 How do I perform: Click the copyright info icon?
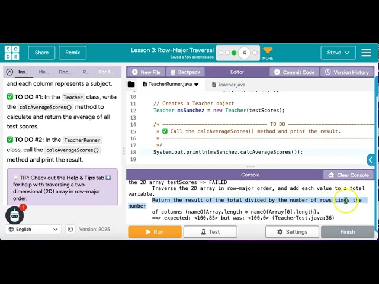click(70, 230)
